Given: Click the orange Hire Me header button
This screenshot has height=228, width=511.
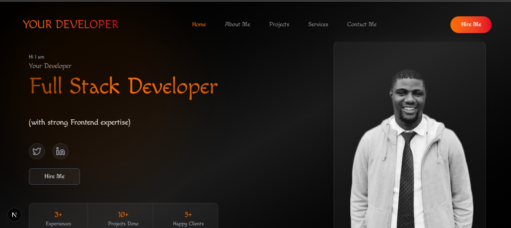Looking at the screenshot, I should pos(471,25).
